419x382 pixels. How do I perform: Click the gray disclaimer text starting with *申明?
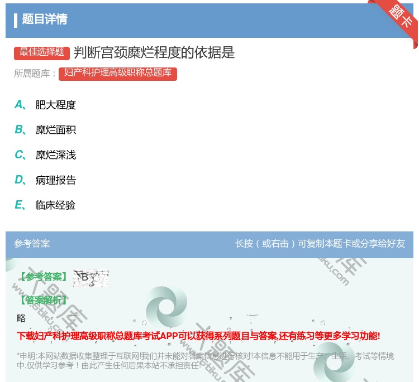[205, 360]
